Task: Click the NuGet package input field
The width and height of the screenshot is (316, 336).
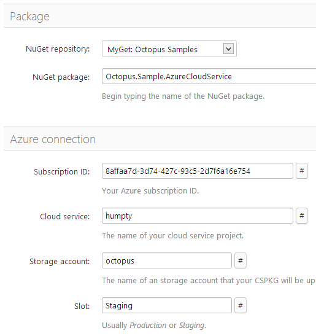Action: (x=209, y=76)
